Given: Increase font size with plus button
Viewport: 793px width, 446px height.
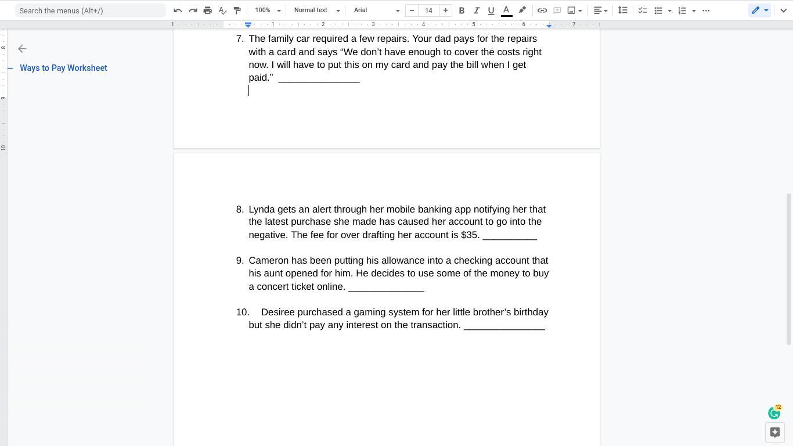Looking at the screenshot, I should 445,10.
